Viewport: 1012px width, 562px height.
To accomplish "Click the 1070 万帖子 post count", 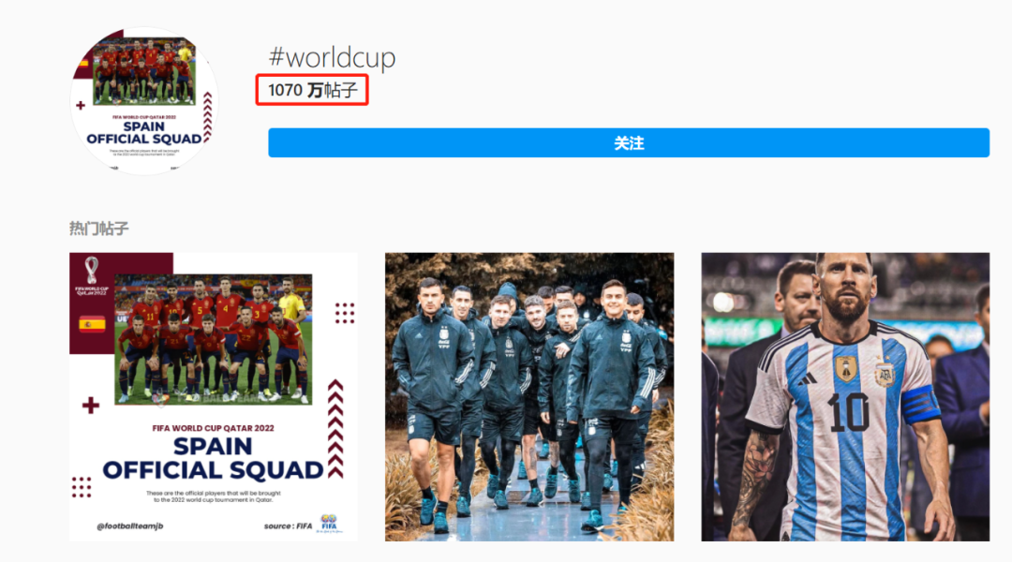I will click(312, 90).
